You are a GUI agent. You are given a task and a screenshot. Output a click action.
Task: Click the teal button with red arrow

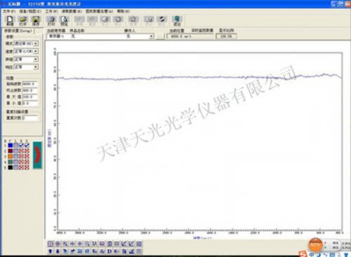pos(37,155)
